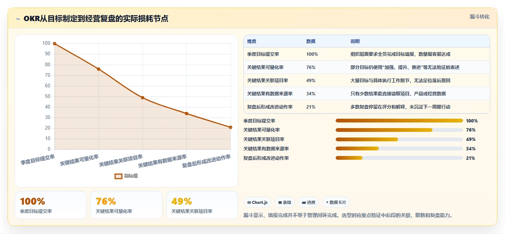
Task: Click the chart data point at value 100
Action: click(x=54, y=44)
